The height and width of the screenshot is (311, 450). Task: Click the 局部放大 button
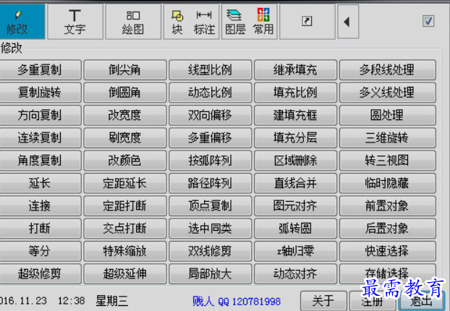click(210, 273)
